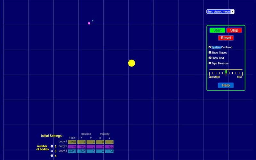Enable the Show Traces checkbox
This screenshot has height=160, width=256.
tap(210, 52)
